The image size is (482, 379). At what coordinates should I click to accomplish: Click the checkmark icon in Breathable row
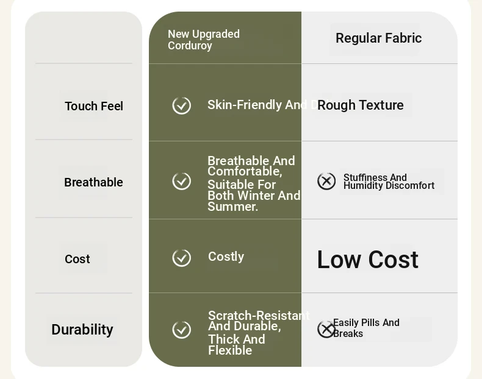tap(182, 181)
